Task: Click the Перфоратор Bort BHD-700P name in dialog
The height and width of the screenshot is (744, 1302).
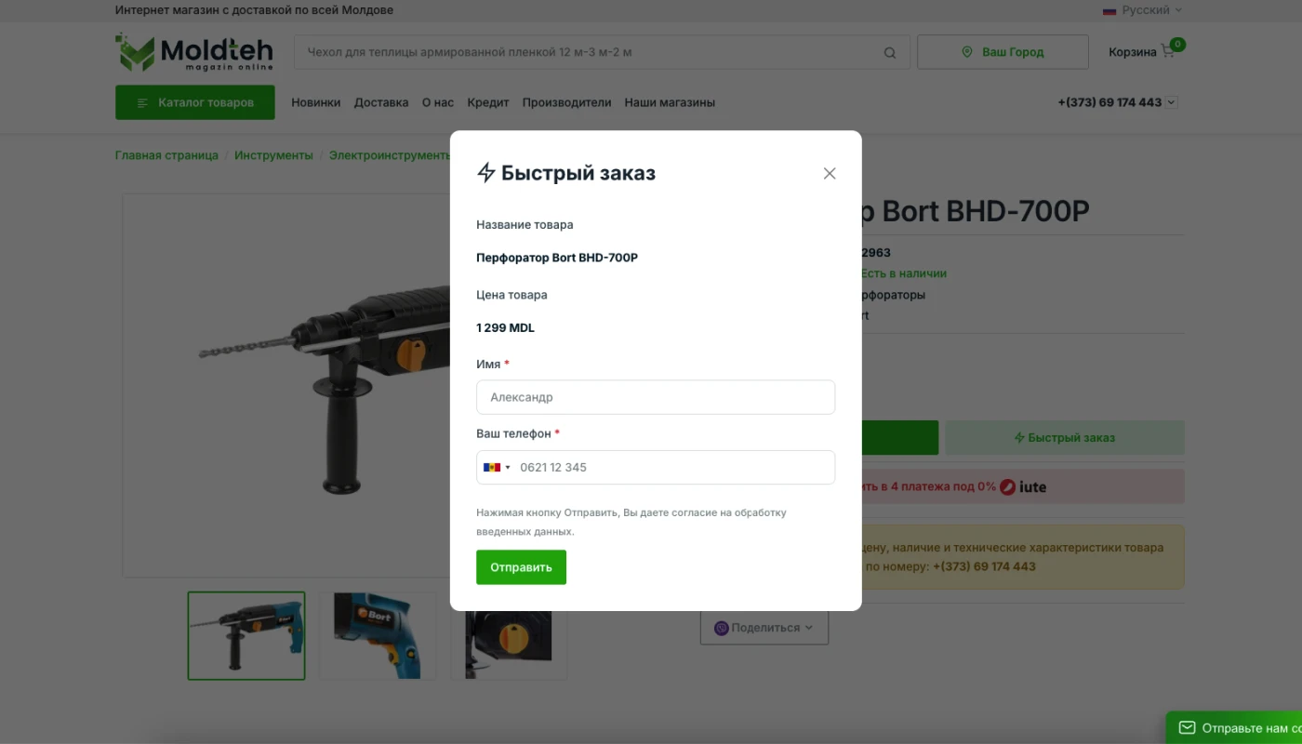Action: [557, 258]
